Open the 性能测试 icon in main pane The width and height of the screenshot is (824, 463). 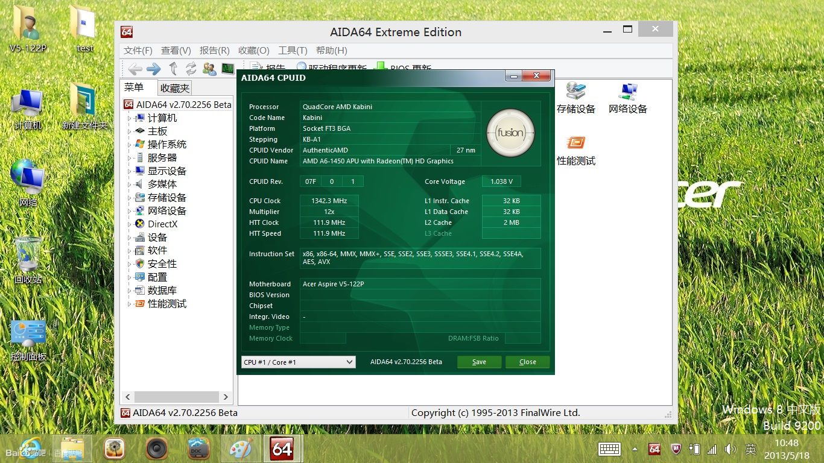(576, 151)
